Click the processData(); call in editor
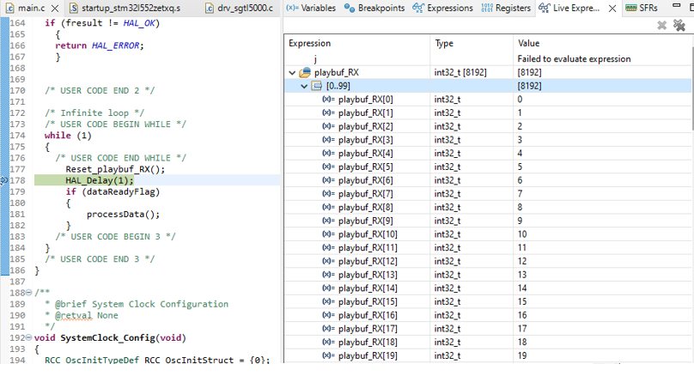Screen dimensions: 694x382 (x=123, y=215)
